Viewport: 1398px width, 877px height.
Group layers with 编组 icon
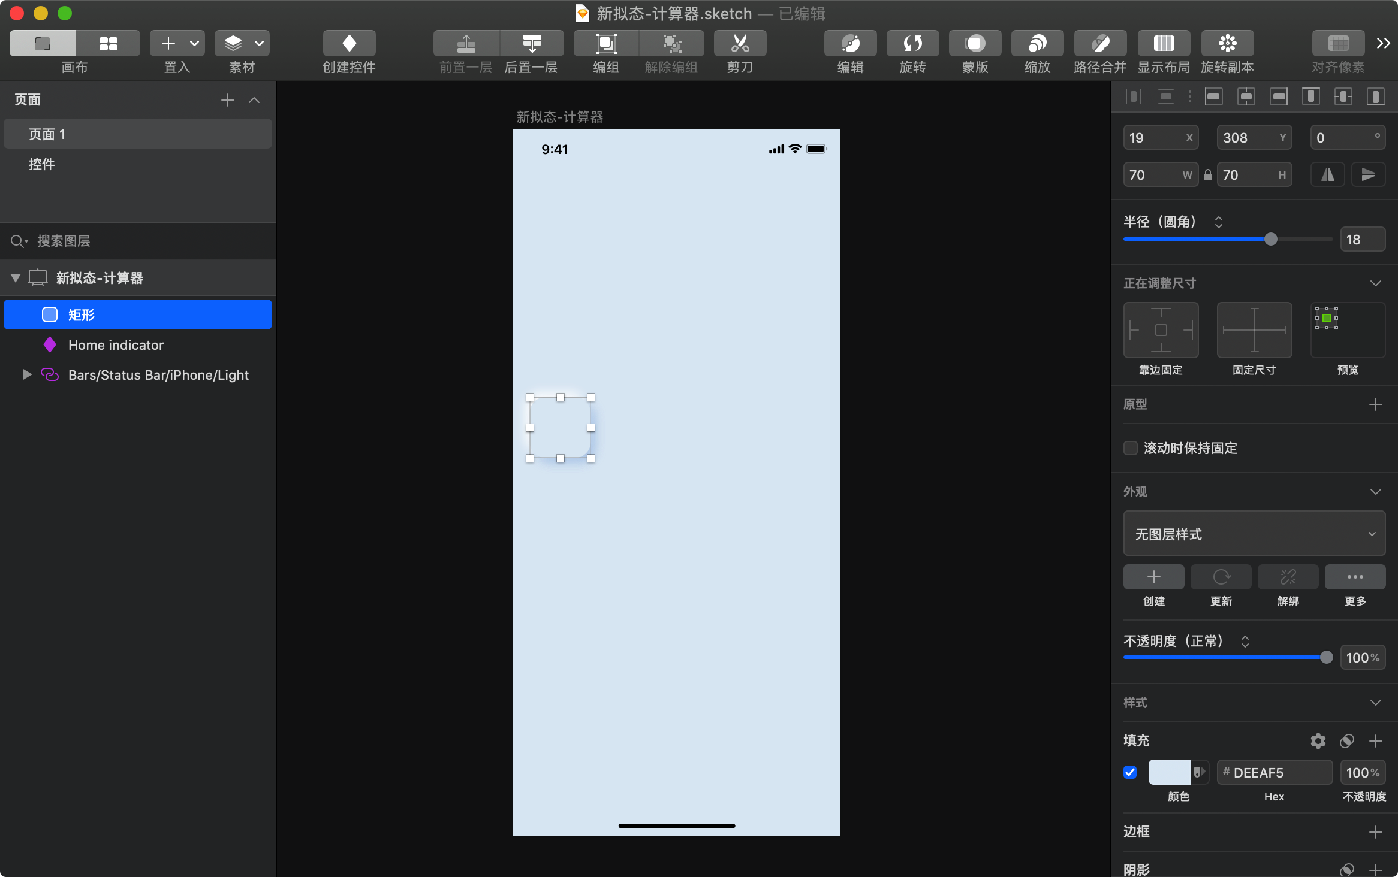tap(606, 43)
